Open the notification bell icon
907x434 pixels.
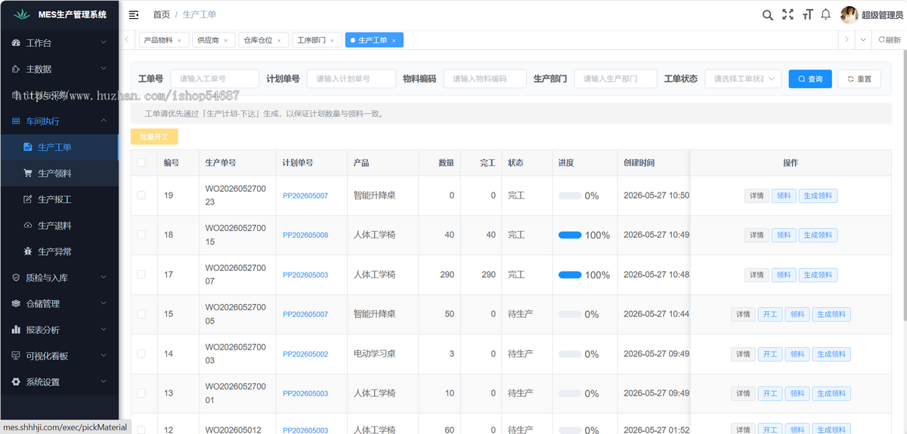(826, 14)
